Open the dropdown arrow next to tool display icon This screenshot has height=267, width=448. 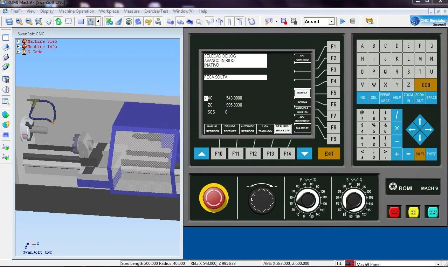coord(276,21)
